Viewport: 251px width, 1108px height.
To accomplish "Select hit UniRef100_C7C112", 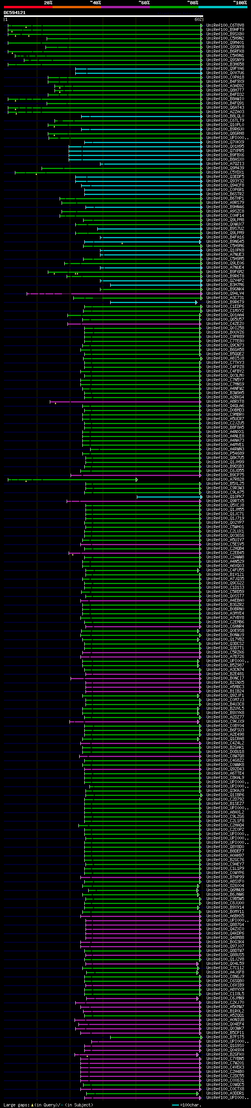I will tap(225, 968).
